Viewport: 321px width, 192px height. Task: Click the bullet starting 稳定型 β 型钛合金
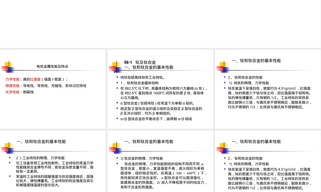(x=161, y=111)
